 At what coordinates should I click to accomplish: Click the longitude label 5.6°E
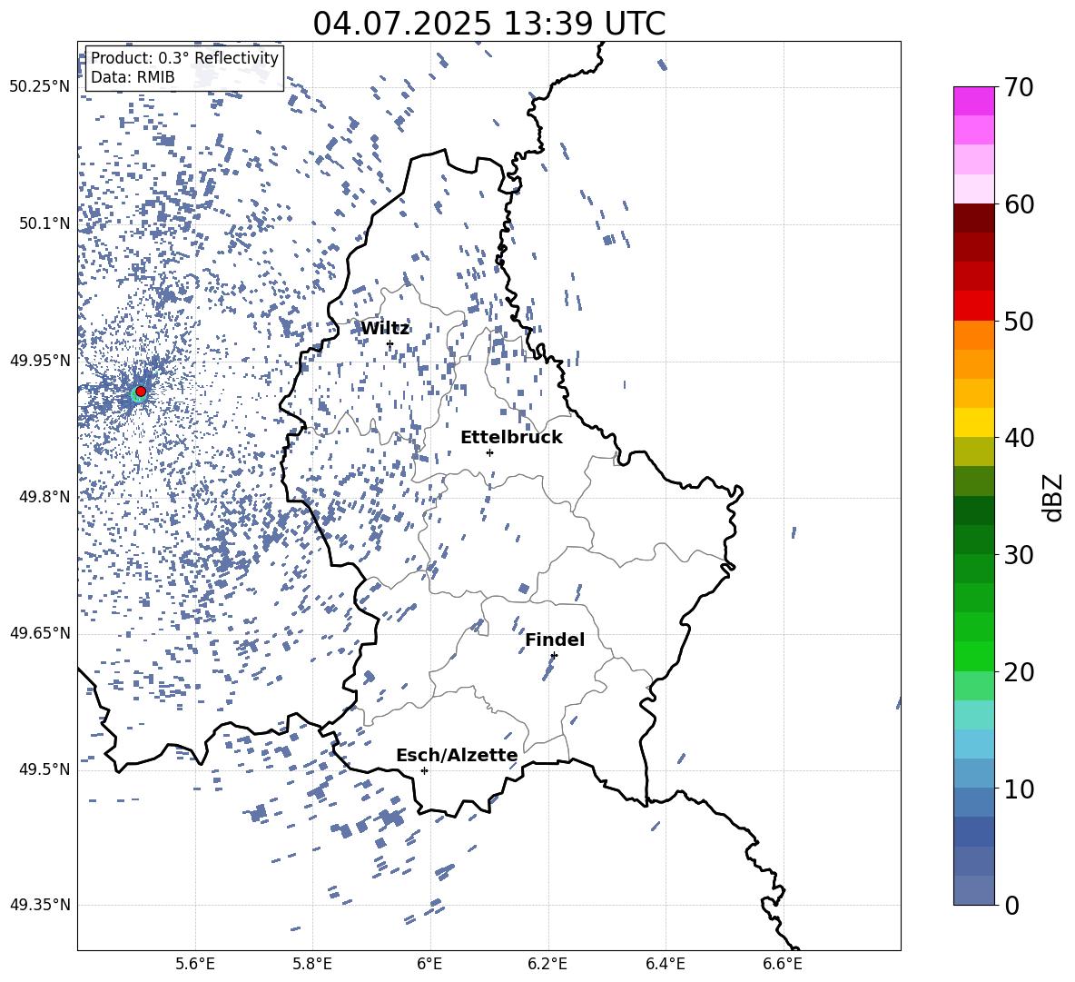coord(195,964)
